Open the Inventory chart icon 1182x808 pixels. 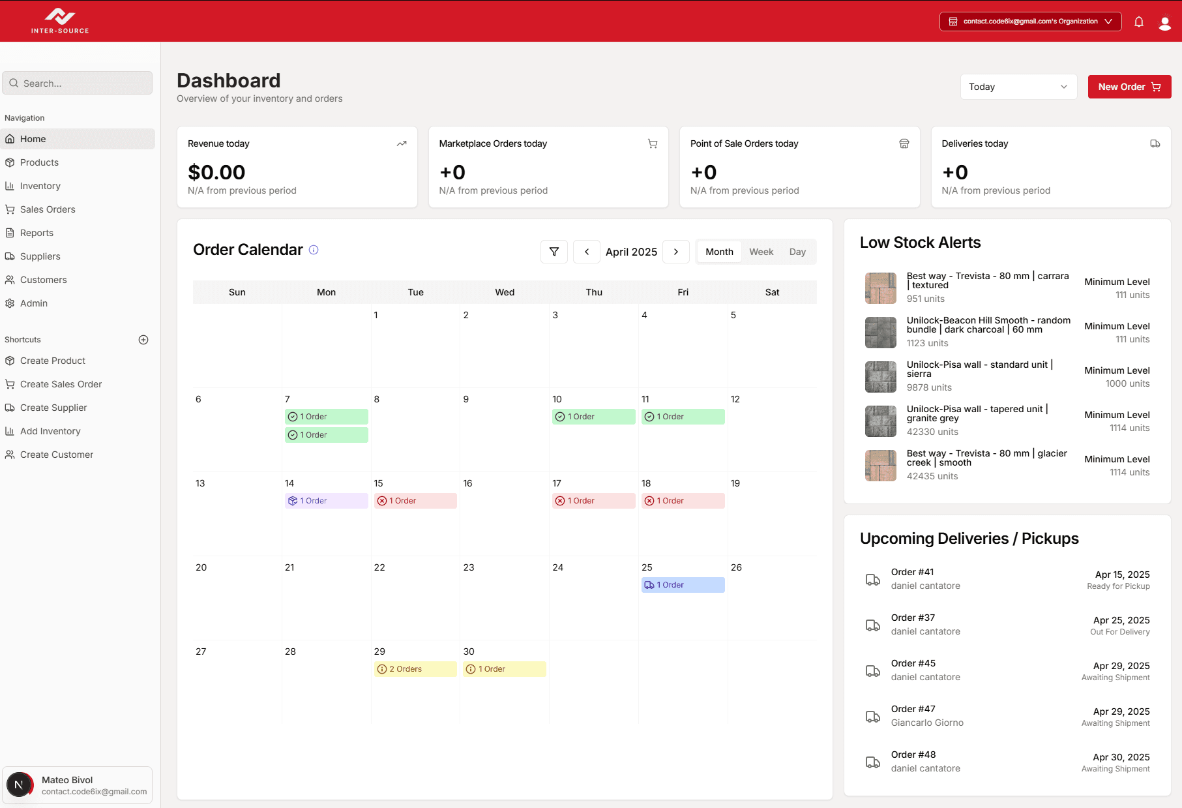(x=10, y=186)
